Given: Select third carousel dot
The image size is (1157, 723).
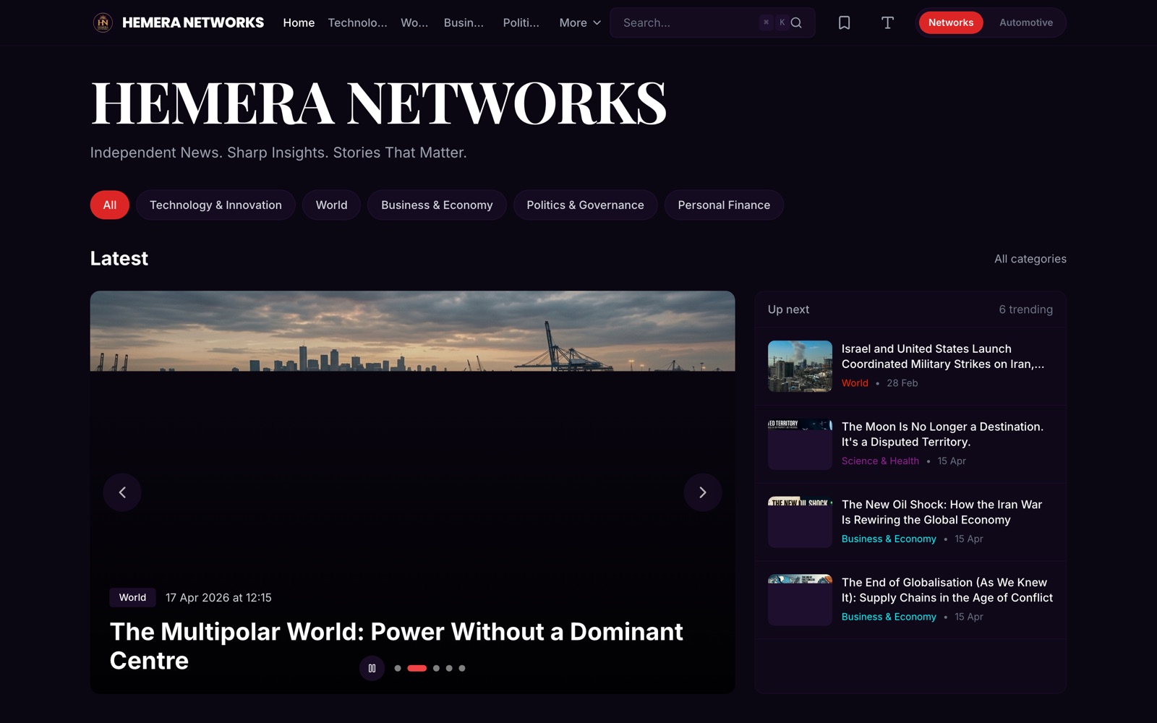Looking at the screenshot, I should pos(436,668).
